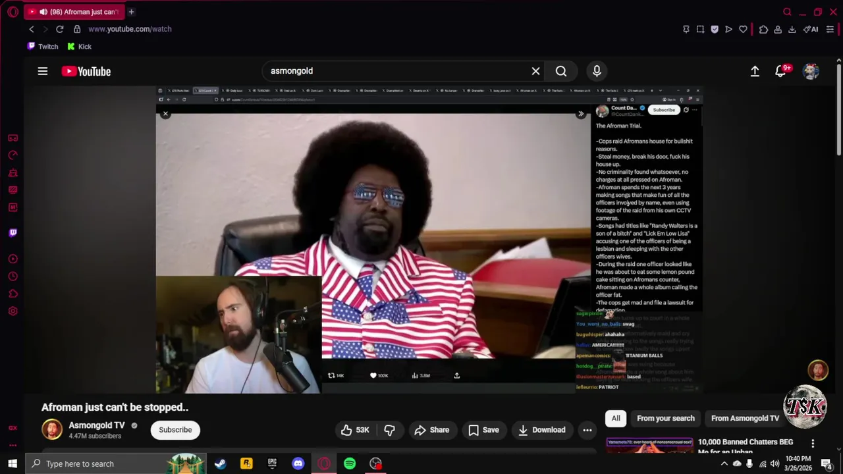843x474 pixels.
Task: Take a snapshot with the capture icon
Action: click(700, 29)
